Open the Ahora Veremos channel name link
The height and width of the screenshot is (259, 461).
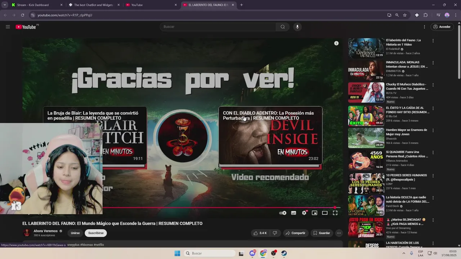pos(45,231)
